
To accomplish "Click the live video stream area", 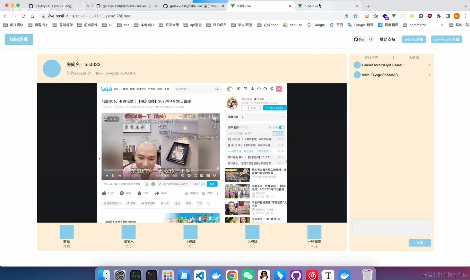I will pos(192,153).
